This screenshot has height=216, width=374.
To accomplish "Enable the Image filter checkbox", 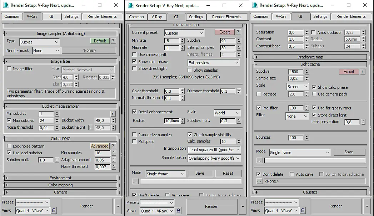I will (x=9, y=69).
